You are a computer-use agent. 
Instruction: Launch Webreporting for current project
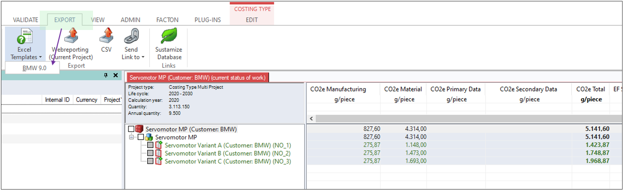pyautogui.click(x=71, y=36)
